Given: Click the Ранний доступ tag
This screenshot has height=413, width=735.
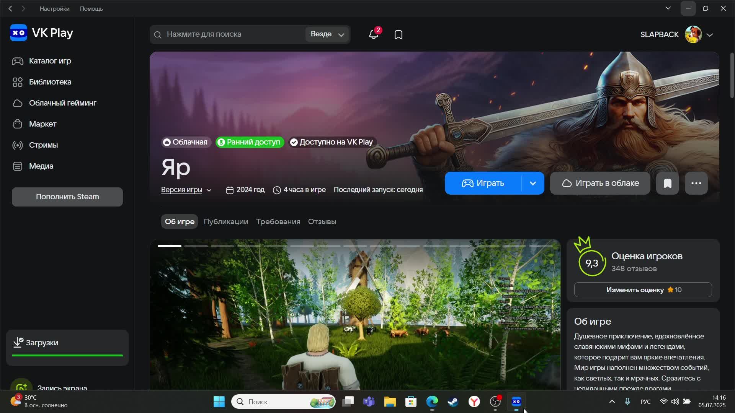Looking at the screenshot, I should click(250, 142).
